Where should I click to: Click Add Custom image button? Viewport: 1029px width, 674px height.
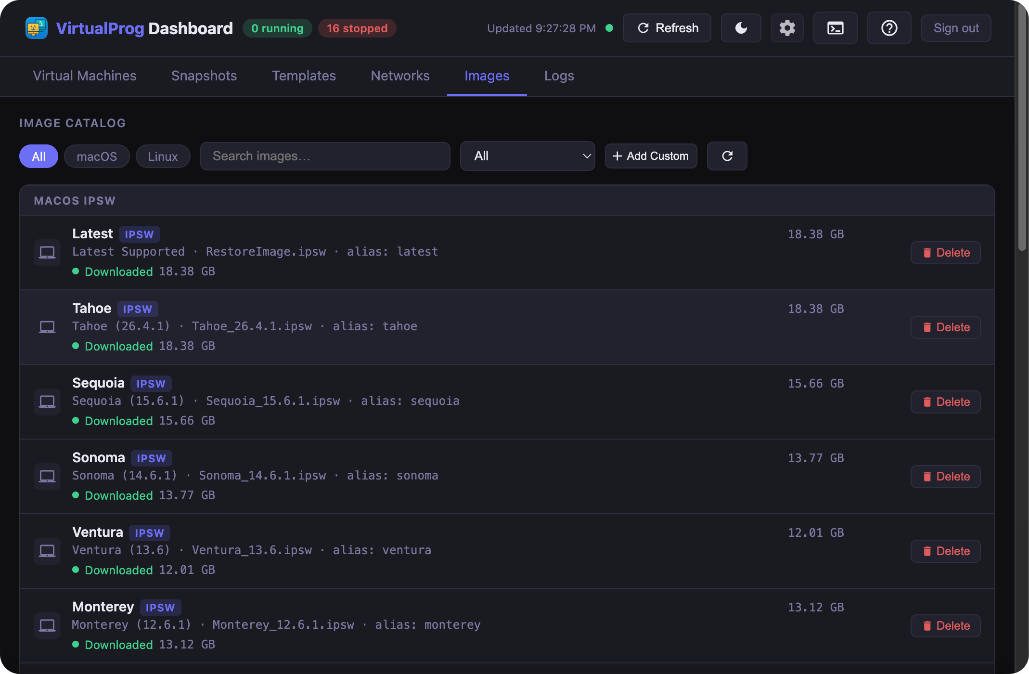[x=651, y=156]
